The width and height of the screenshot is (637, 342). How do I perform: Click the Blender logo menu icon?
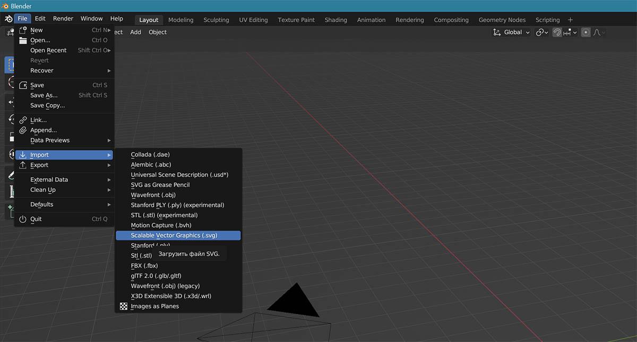(x=7, y=19)
